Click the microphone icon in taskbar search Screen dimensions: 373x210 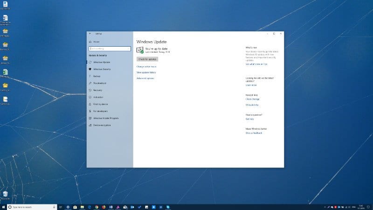click(x=54, y=207)
